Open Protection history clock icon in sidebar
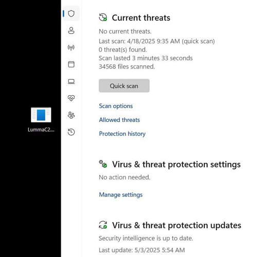 click(71, 132)
